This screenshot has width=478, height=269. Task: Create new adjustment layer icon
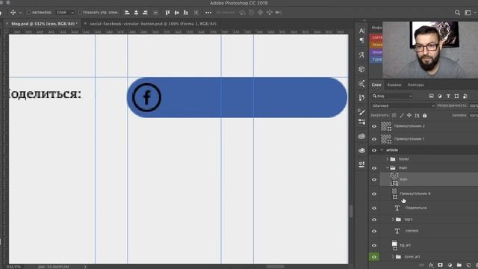click(x=450, y=265)
